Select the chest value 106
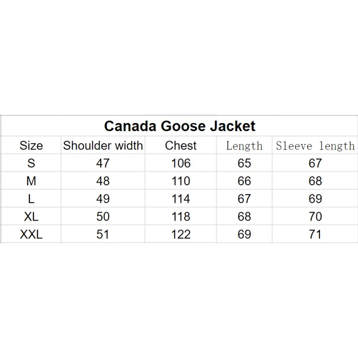The width and height of the screenshot is (358, 358). 181,163
